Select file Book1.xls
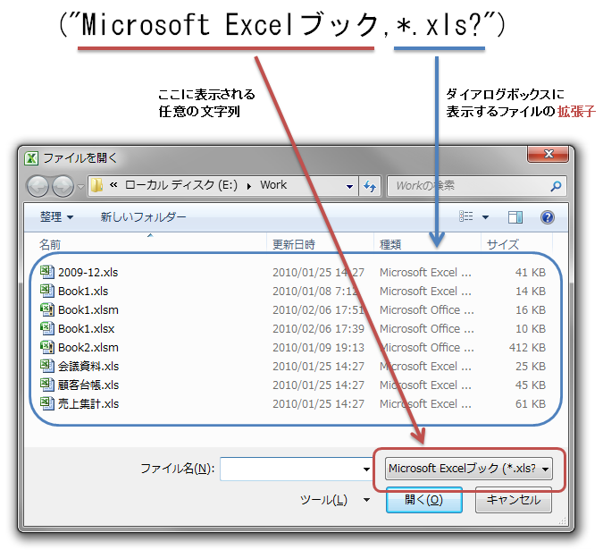This screenshot has width=603, height=550. point(83,291)
